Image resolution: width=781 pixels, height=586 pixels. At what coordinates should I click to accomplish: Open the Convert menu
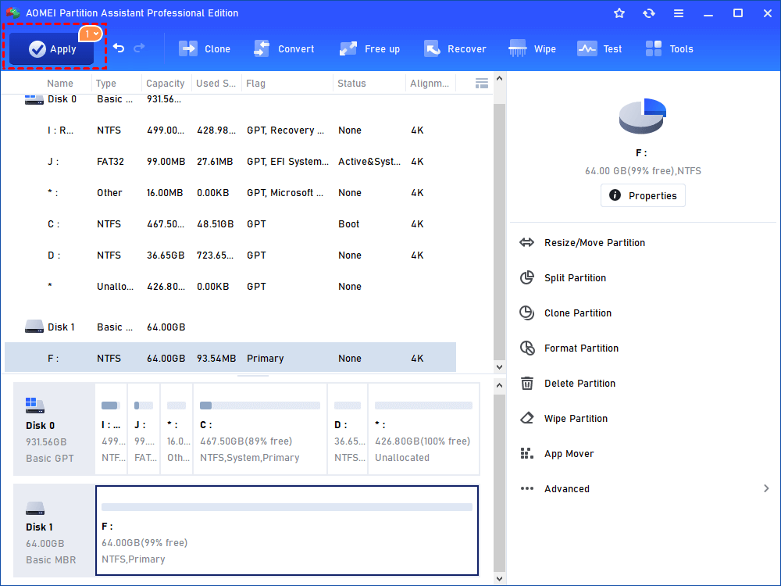pos(284,48)
